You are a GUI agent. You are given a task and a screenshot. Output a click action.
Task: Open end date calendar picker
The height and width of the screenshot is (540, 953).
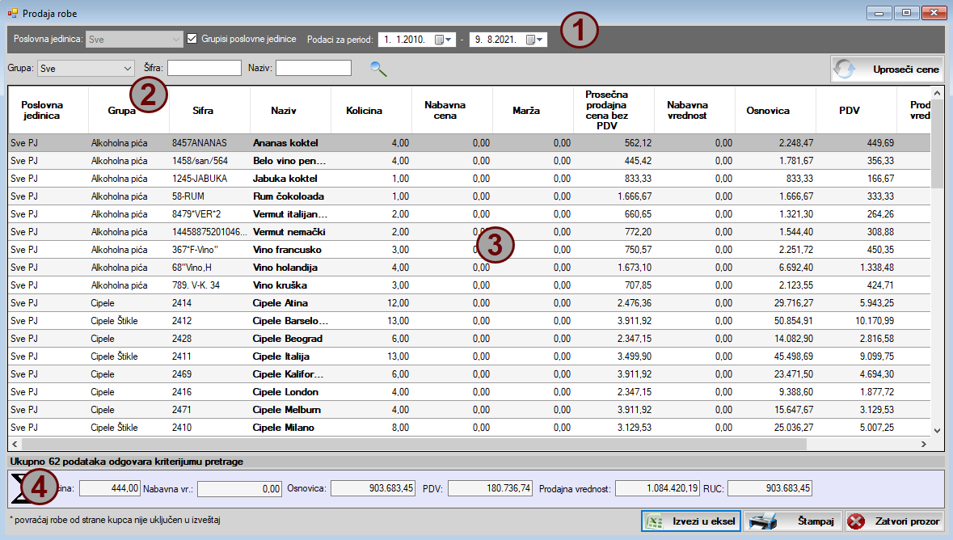click(534, 40)
